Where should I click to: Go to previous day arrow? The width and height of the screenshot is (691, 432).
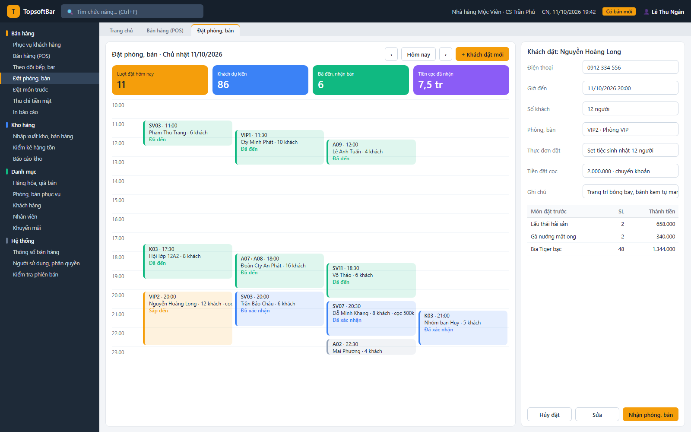click(x=391, y=54)
